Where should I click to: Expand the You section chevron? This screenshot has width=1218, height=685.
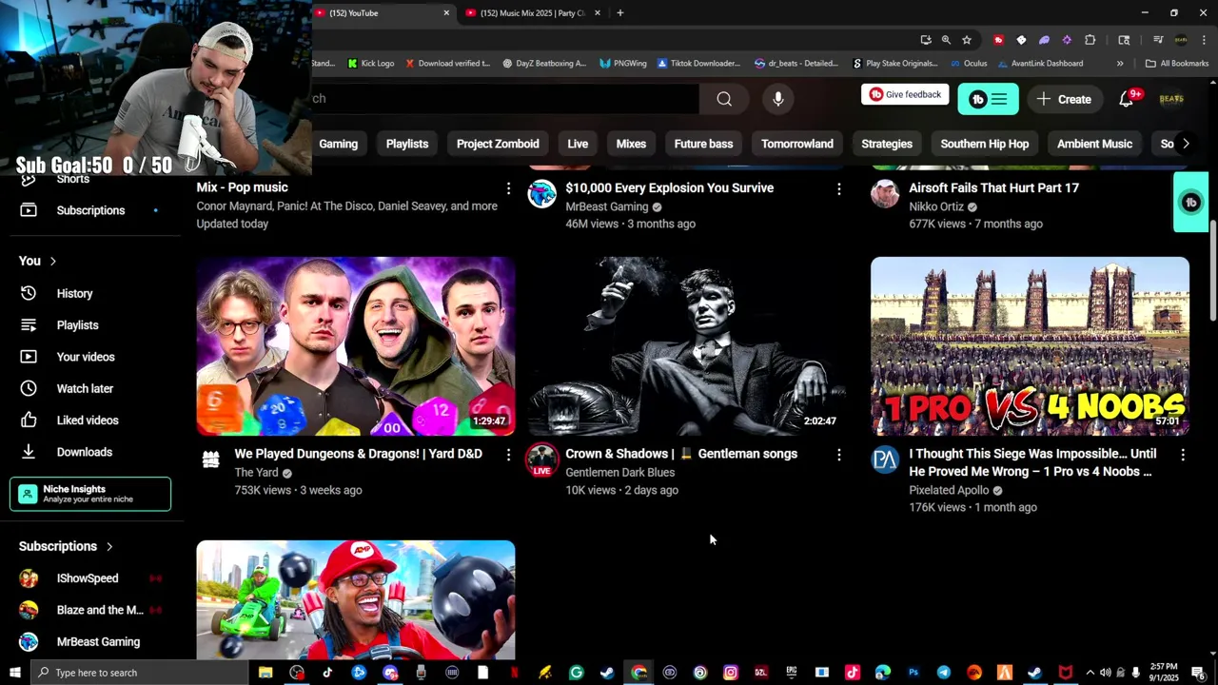(x=53, y=261)
